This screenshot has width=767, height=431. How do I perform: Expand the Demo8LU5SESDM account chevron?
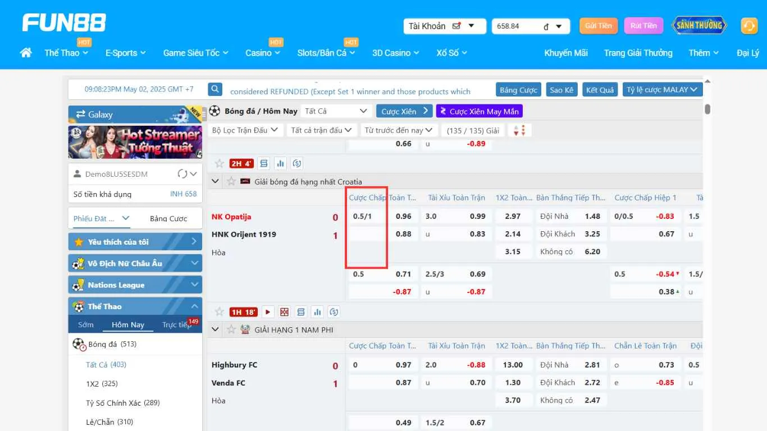coord(194,174)
